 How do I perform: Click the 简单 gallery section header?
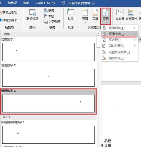coord(49,34)
